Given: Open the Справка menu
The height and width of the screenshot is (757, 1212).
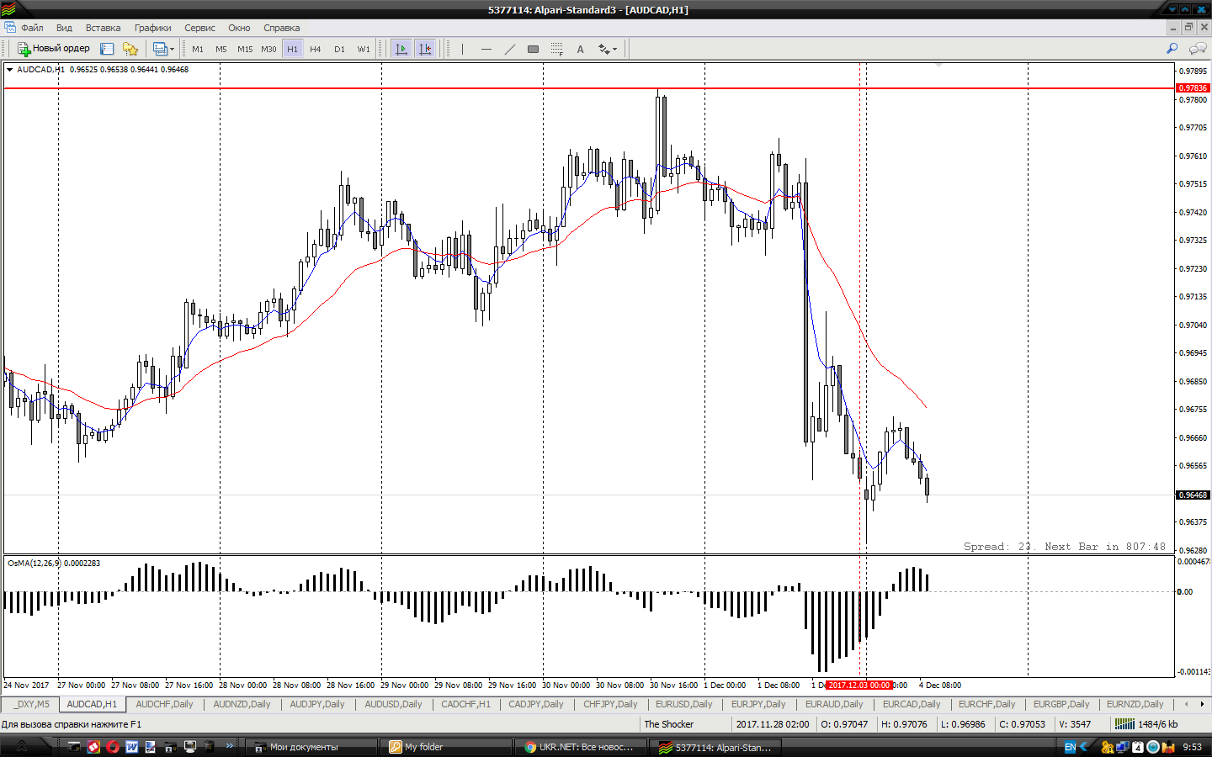Looking at the screenshot, I should click(281, 28).
